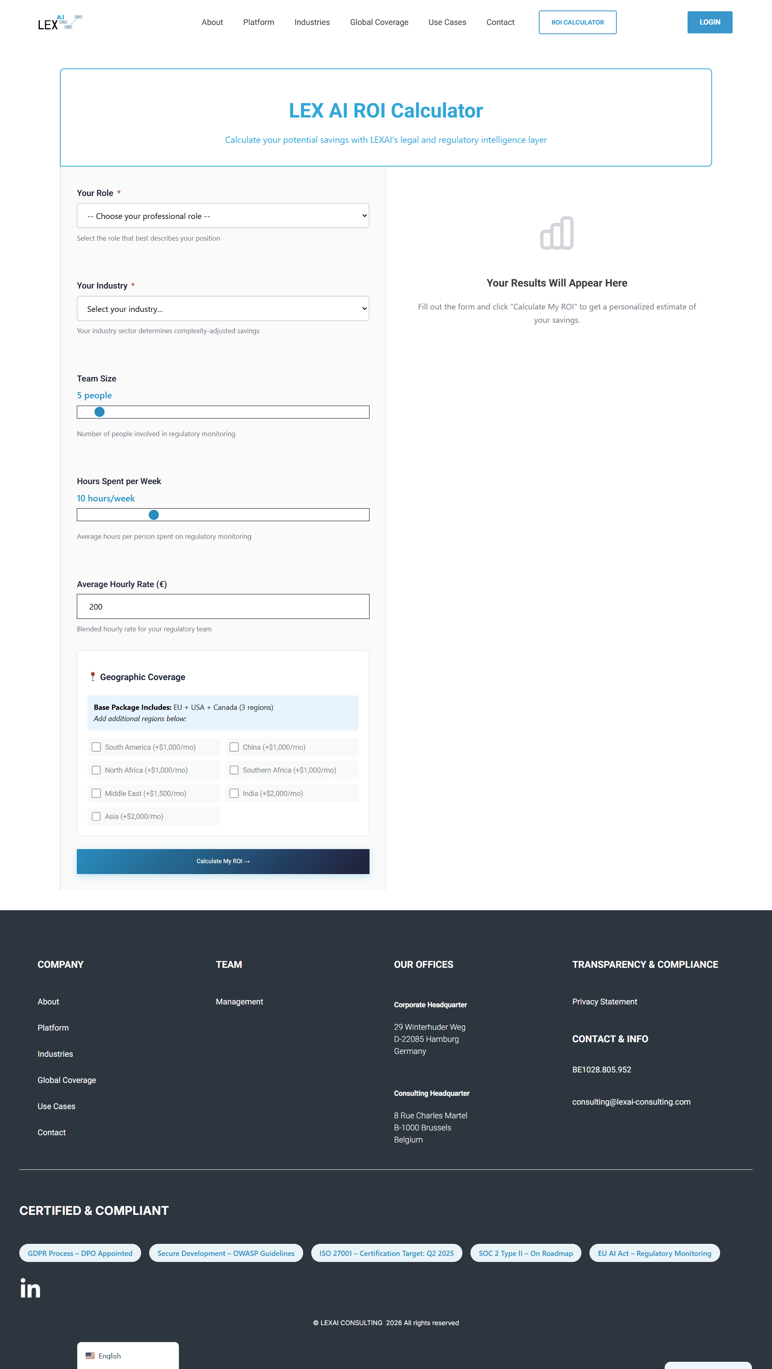Click the bar chart results icon
Screen dimensions: 772x1369
556,233
